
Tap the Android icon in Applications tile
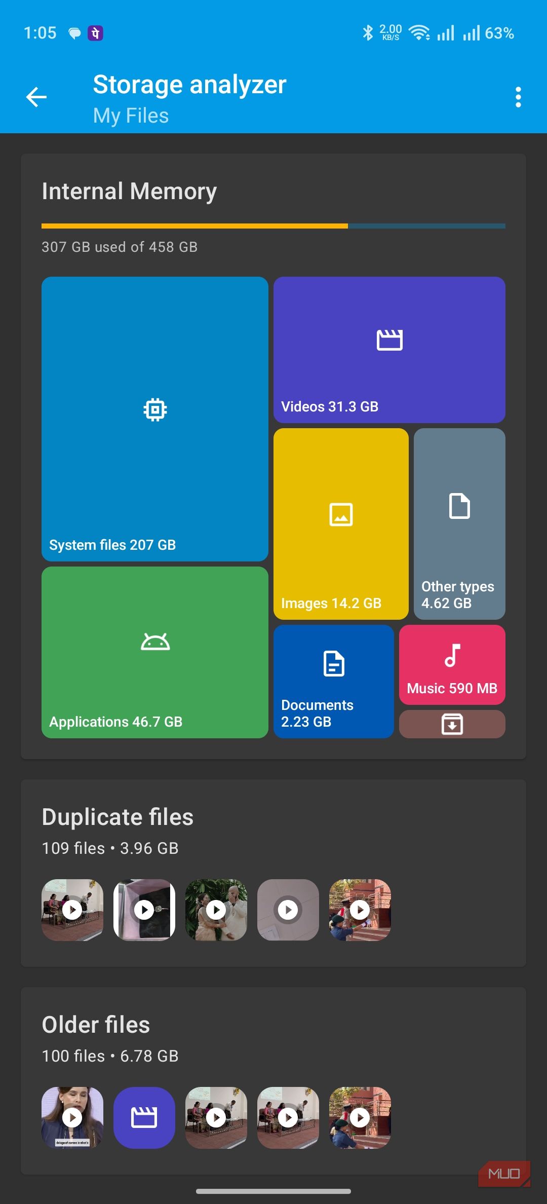pos(155,642)
